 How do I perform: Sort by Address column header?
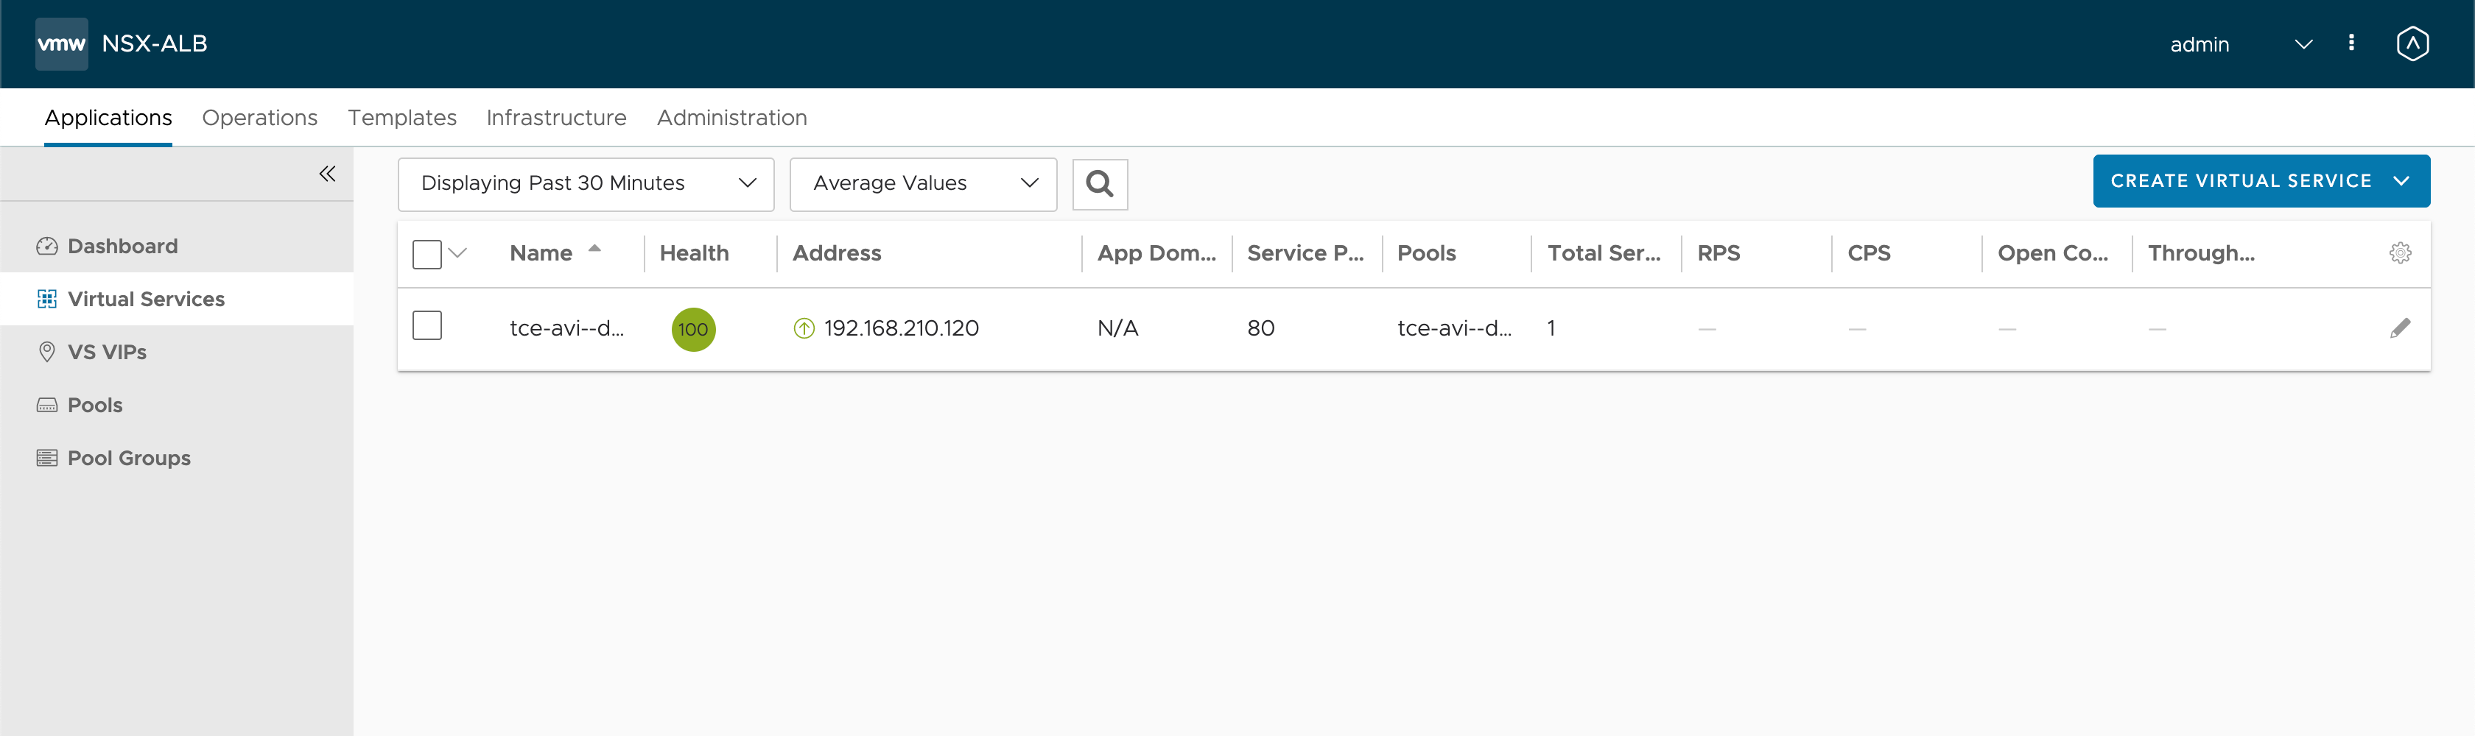click(837, 253)
